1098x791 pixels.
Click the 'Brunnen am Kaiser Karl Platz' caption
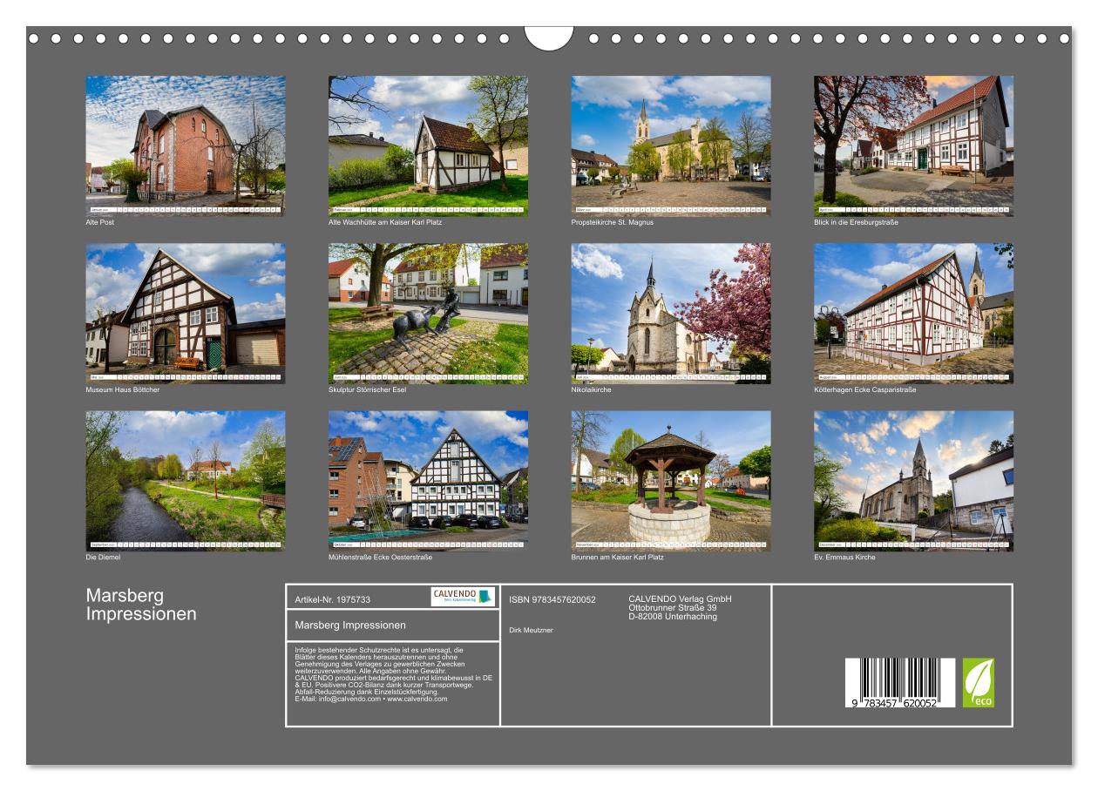[x=618, y=557]
